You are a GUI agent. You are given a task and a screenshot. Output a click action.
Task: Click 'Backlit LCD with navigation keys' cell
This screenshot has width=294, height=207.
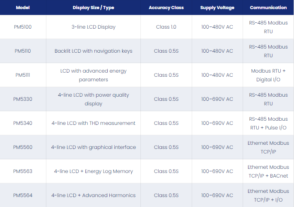click(93, 51)
